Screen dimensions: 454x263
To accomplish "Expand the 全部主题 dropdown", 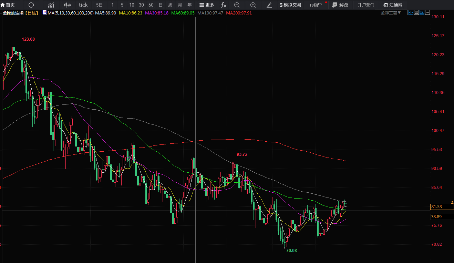I will 391,13.
